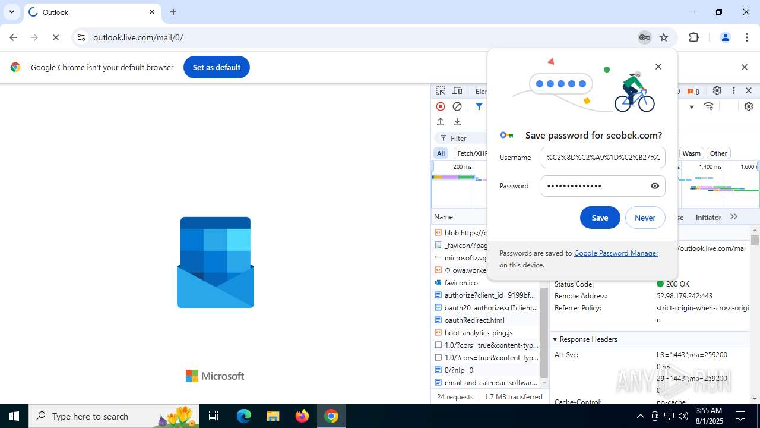Click the password key icon in address bar

coord(644,37)
